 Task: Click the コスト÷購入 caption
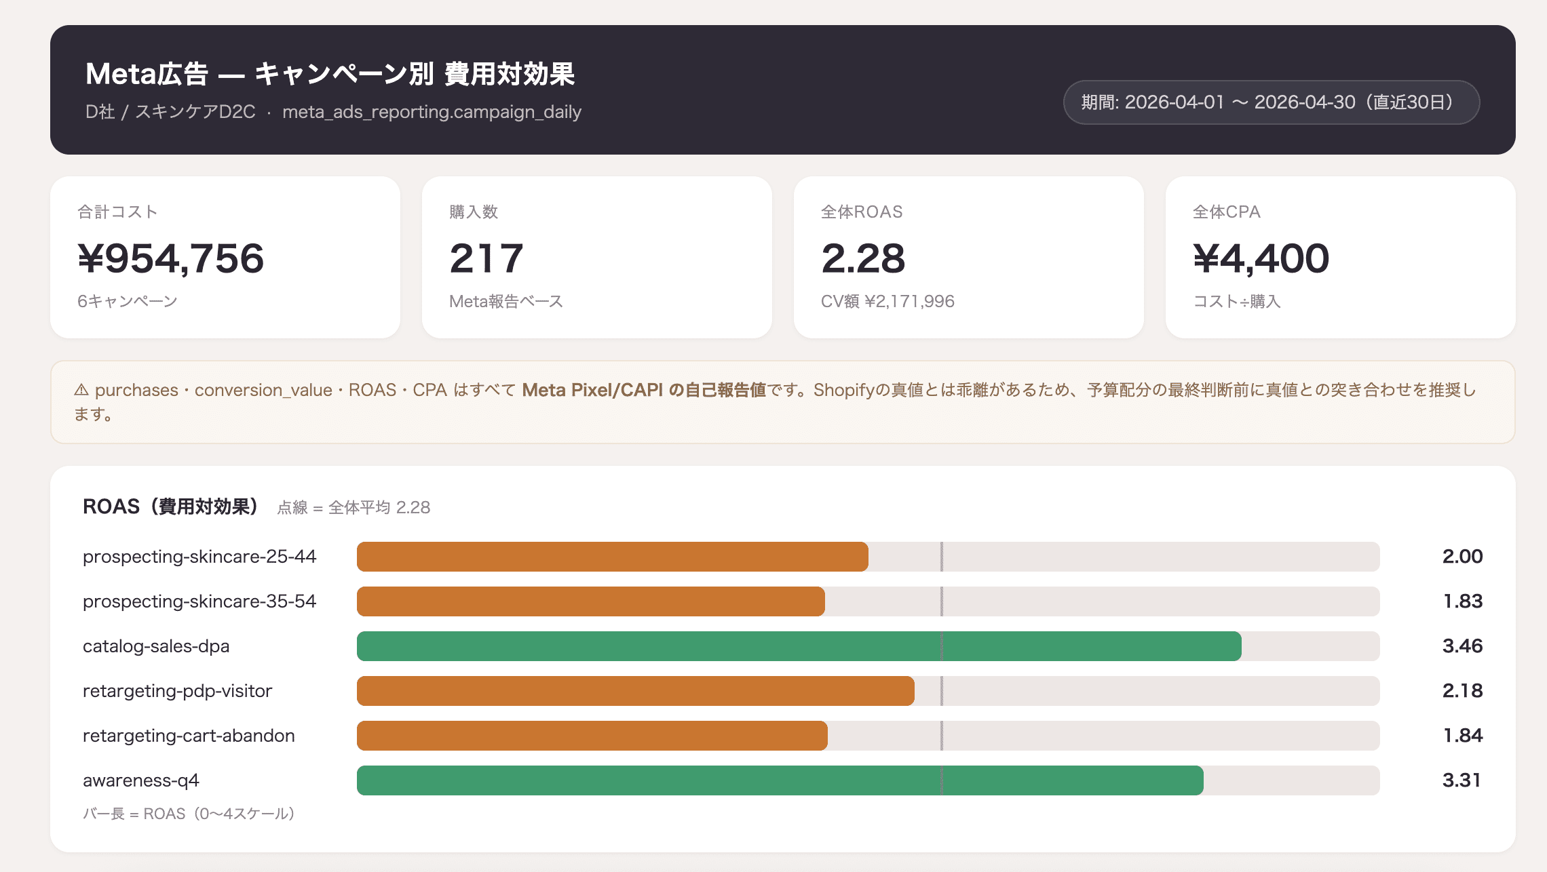(x=1237, y=301)
